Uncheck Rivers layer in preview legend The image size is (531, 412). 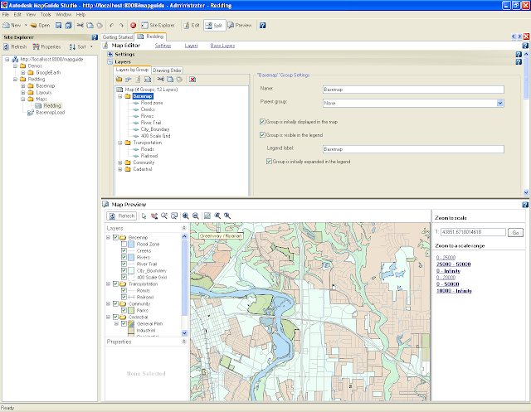pos(124,258)
